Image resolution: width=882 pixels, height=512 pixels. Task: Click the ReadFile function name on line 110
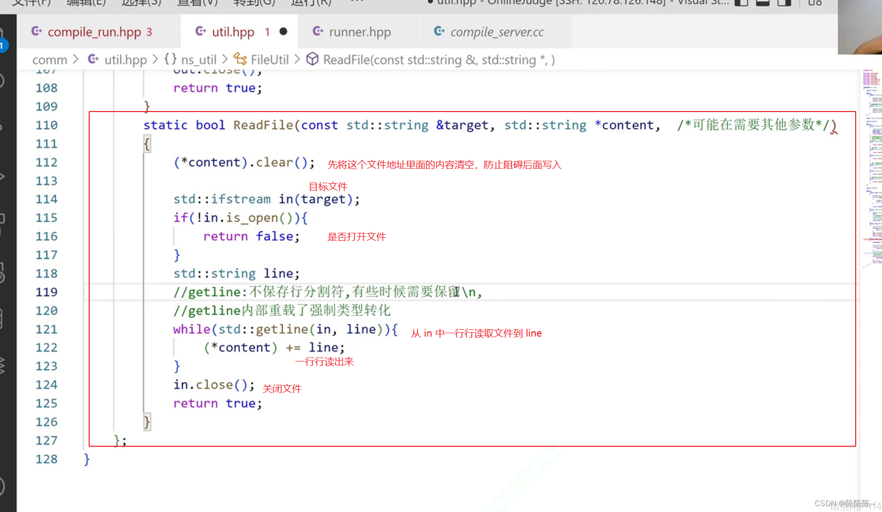(x=263, y=125)
